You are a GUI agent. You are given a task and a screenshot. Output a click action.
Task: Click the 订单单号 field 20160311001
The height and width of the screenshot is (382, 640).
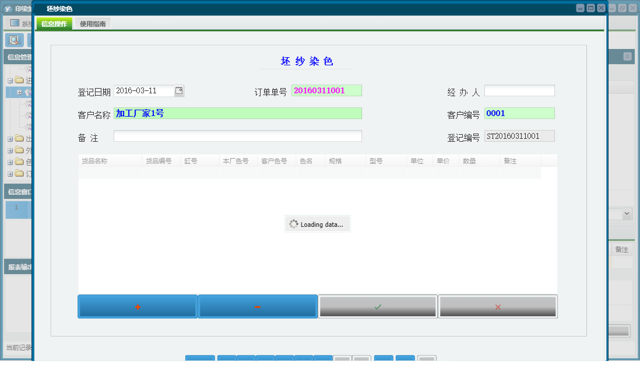pos(326,91)
